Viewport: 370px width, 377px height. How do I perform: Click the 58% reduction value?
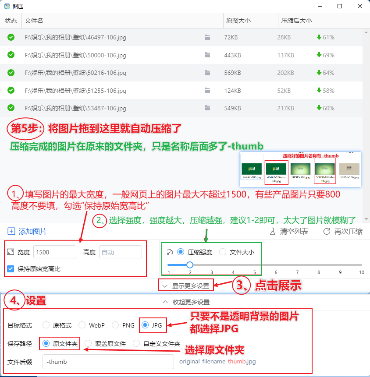point(328,90)
